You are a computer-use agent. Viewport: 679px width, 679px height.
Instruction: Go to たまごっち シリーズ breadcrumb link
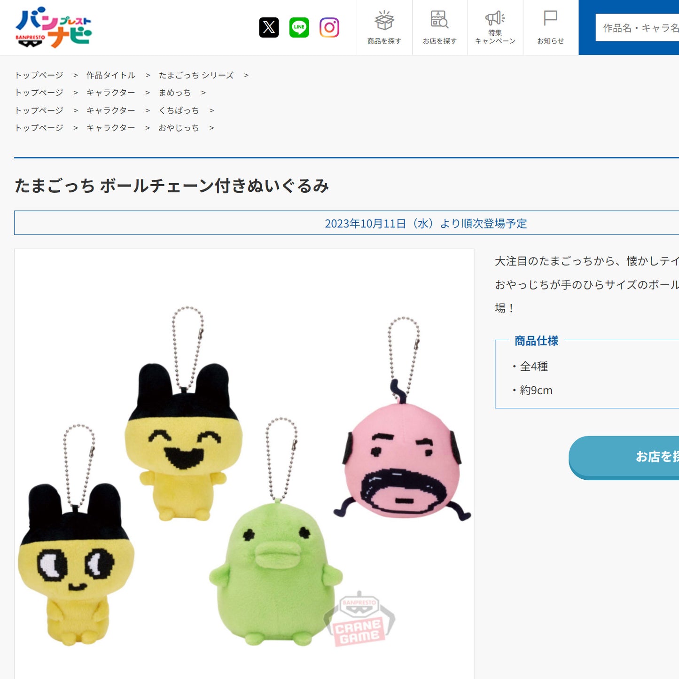point(196,75)
